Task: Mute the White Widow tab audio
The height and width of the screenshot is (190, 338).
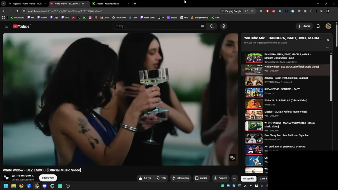Action: (83, 4)
